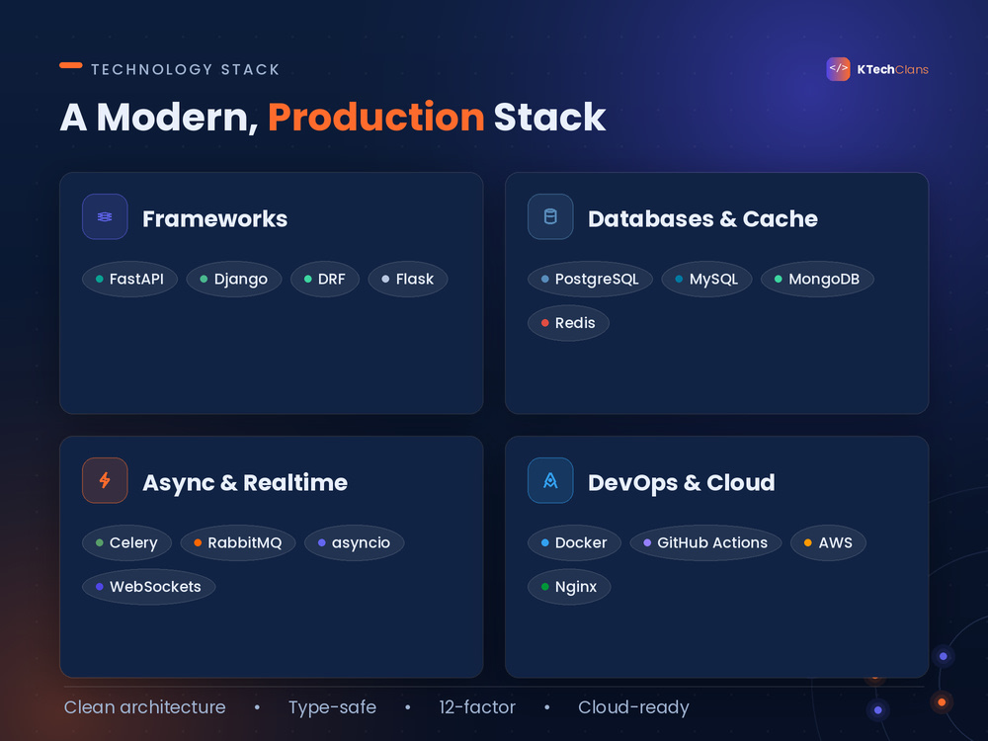
Task: Click the Async & Realtime lightning icon
Action: tap(105, 480)
